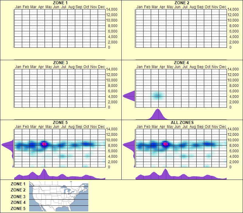Screen dimensions: 243x213
Task: Switch to the ZONE 5 panel title
Action: (x=59, y=122)
